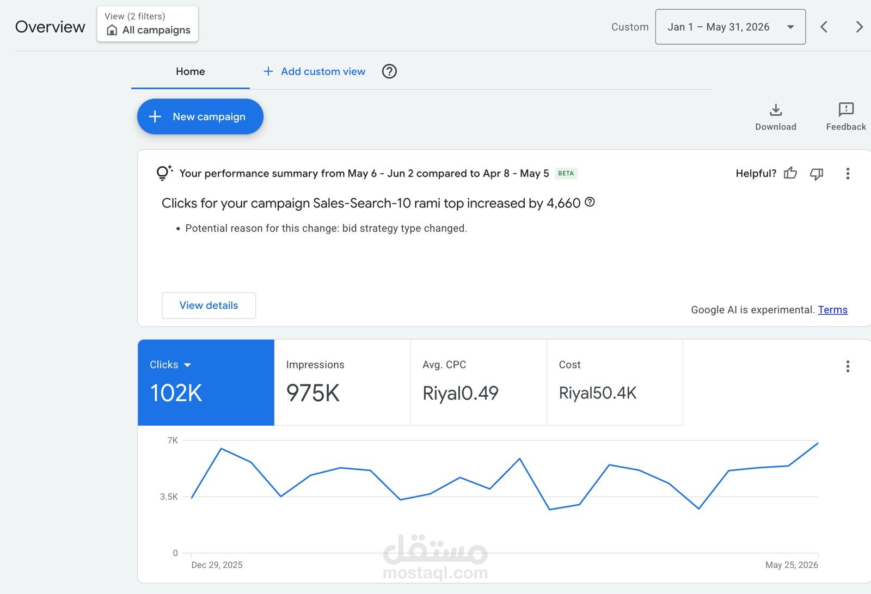Screen dimensions: 871x594
Task: Click the plus icon in New campaign
Action: click(155, 117)
